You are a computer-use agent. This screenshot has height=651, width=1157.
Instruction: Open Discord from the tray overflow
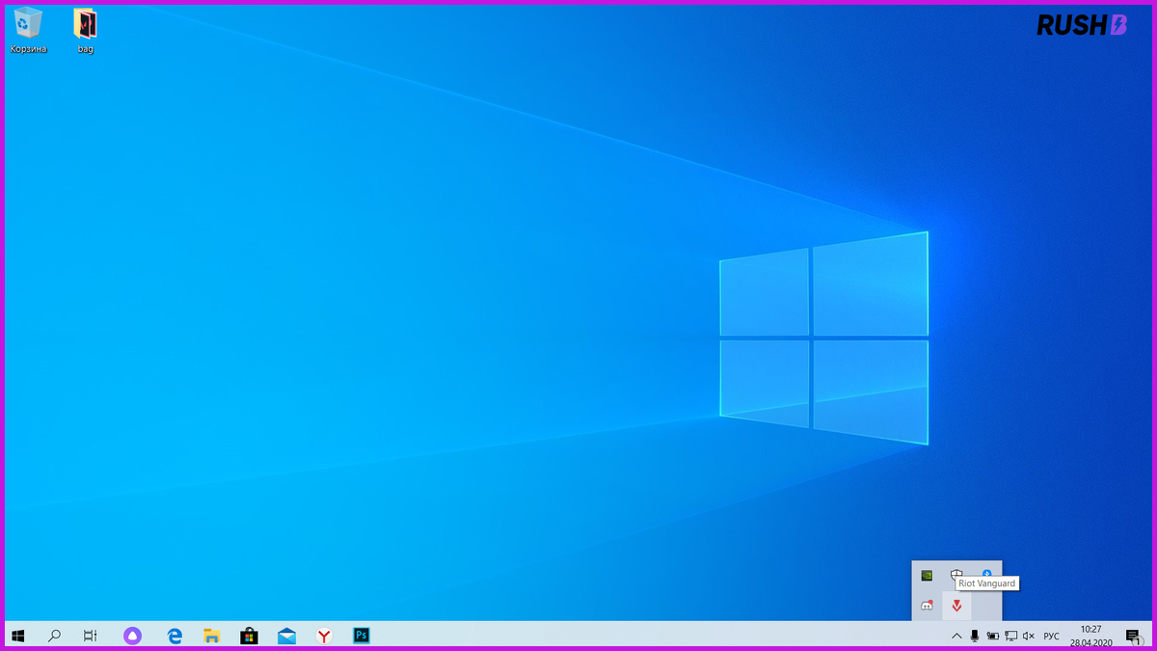pos(927,606)
